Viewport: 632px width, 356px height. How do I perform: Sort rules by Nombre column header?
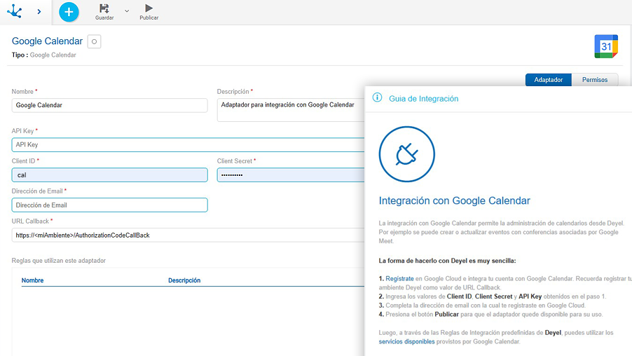pyautogui.click(x=32, y=280)
